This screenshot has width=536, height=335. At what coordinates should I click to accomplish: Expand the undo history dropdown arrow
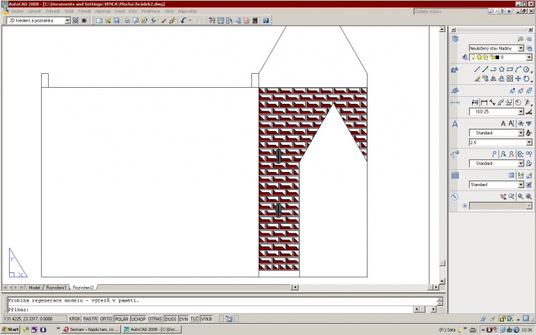[x=190, y=20]
